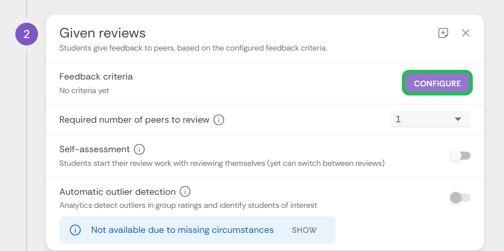Close the Given reviews card
This screenshot has height=251, width=504.
[466, 33]
